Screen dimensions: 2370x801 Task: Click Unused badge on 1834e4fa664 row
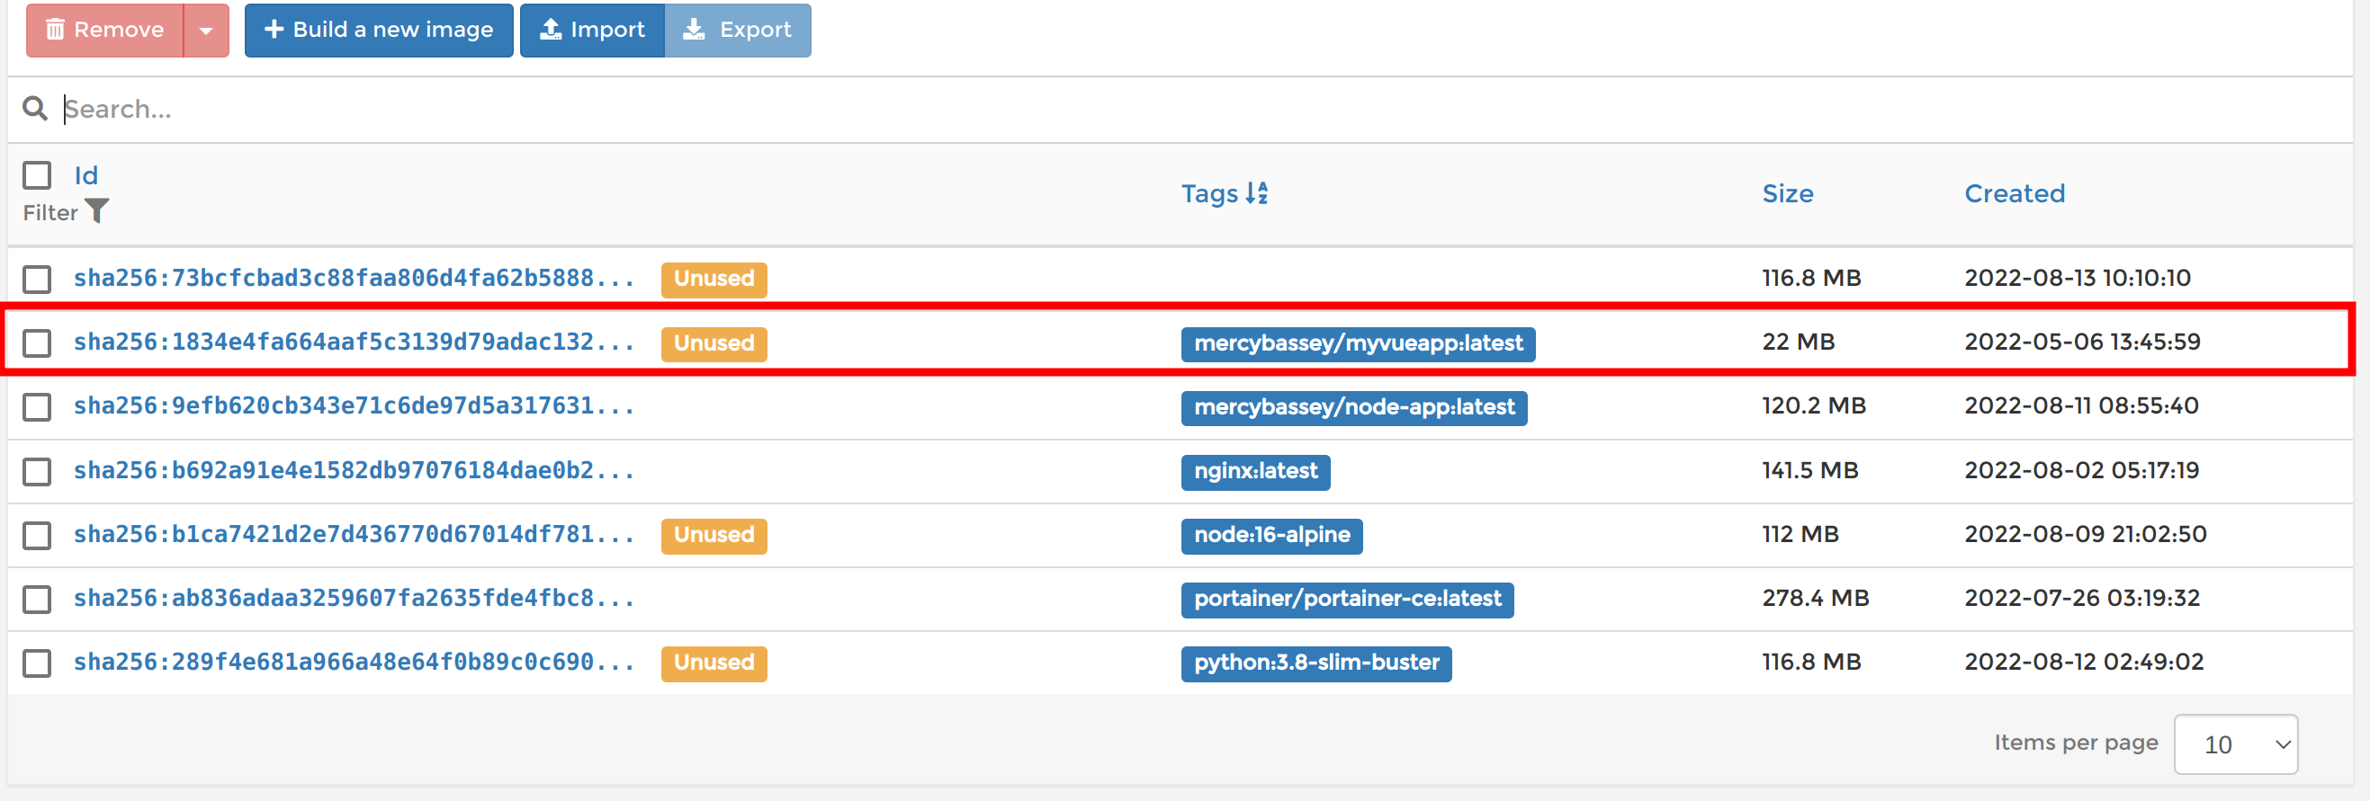click(x=714, y=343)
